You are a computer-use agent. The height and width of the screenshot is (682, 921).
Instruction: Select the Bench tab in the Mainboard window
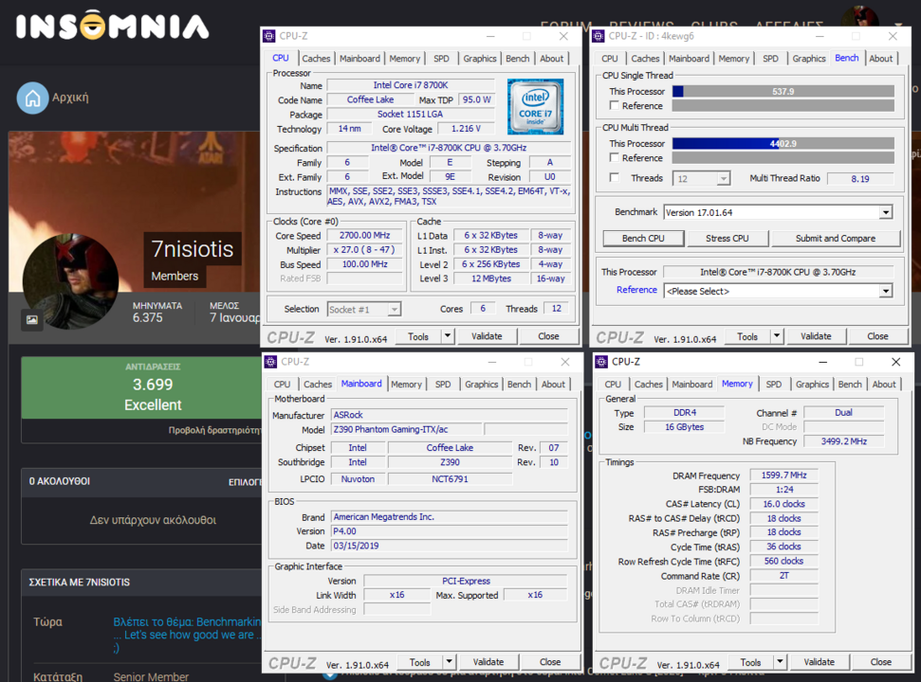point(519,385)
